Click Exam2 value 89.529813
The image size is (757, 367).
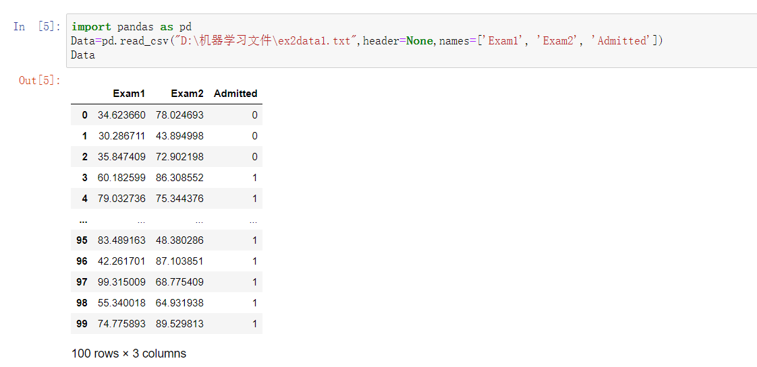[x=179, y=324]
